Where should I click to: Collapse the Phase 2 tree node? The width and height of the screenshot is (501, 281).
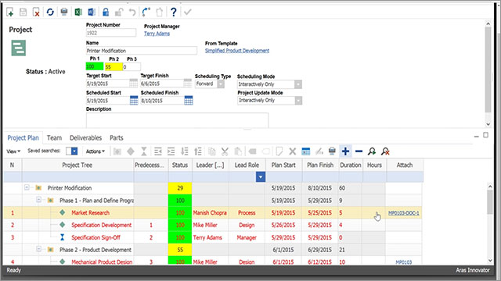38,249
